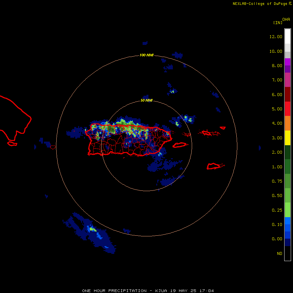Image resolution: width=293 pixels, height=293 pixels.
Task: Click the 0.50 legend value
Action: pos(277,196)
